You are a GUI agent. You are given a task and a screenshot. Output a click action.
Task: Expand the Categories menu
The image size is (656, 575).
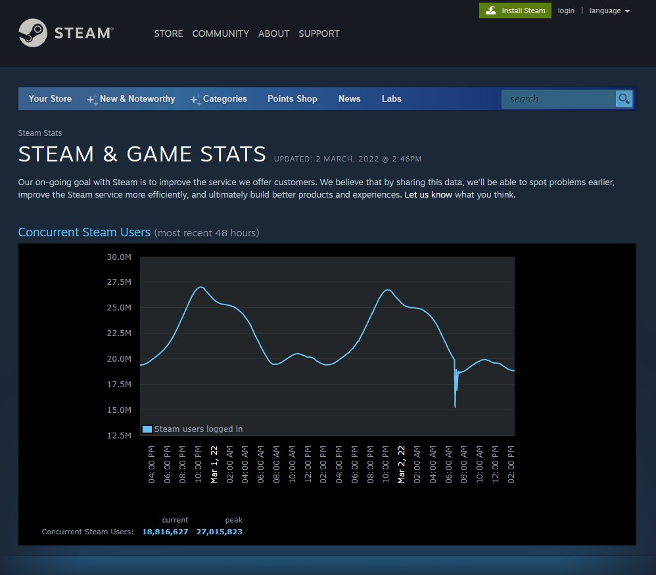tap(219, 99)
